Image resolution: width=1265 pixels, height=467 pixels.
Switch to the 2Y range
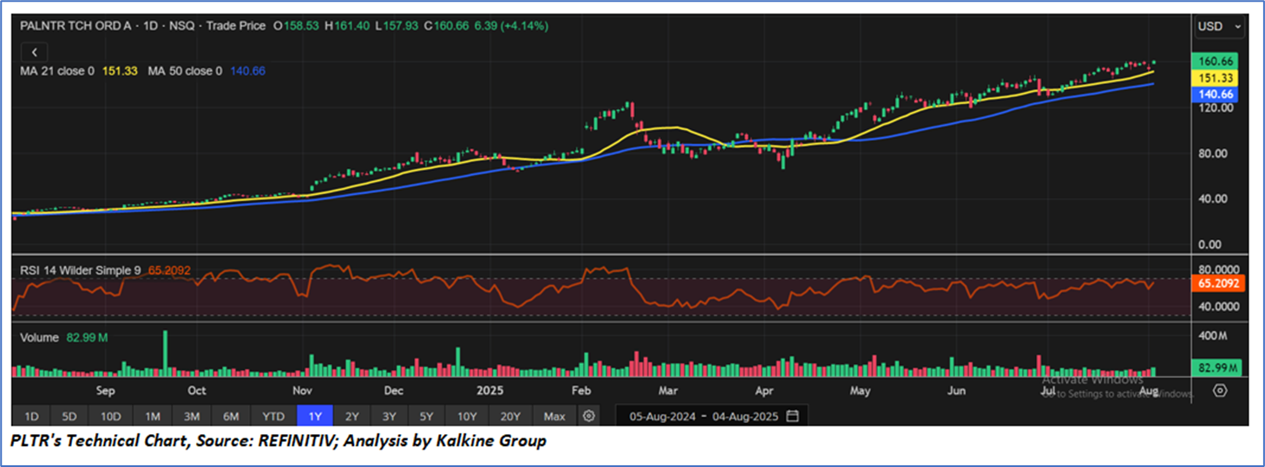pos(352,416)
